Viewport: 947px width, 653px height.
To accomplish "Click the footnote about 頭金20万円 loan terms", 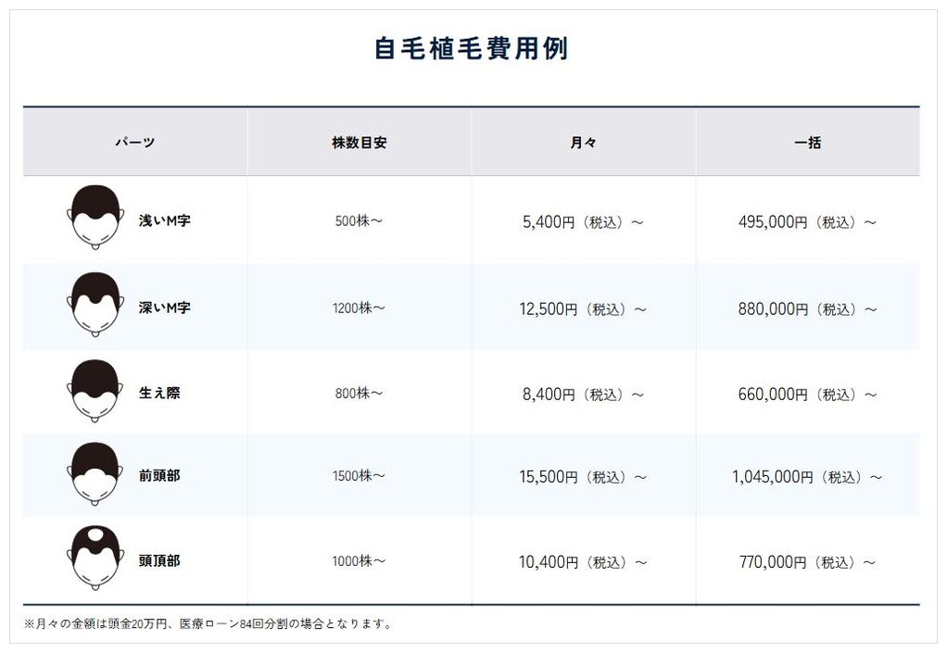I will coord(209,623).
